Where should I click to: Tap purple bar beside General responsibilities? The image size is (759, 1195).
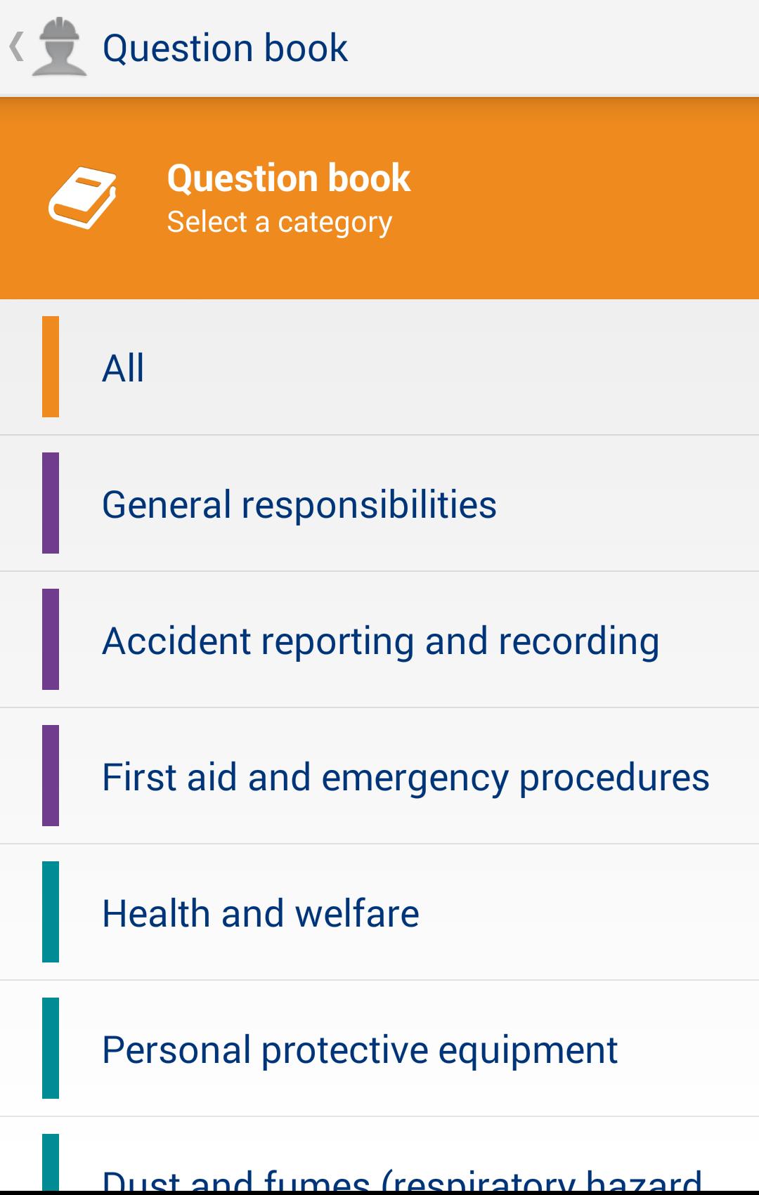[x=51, y=502]
